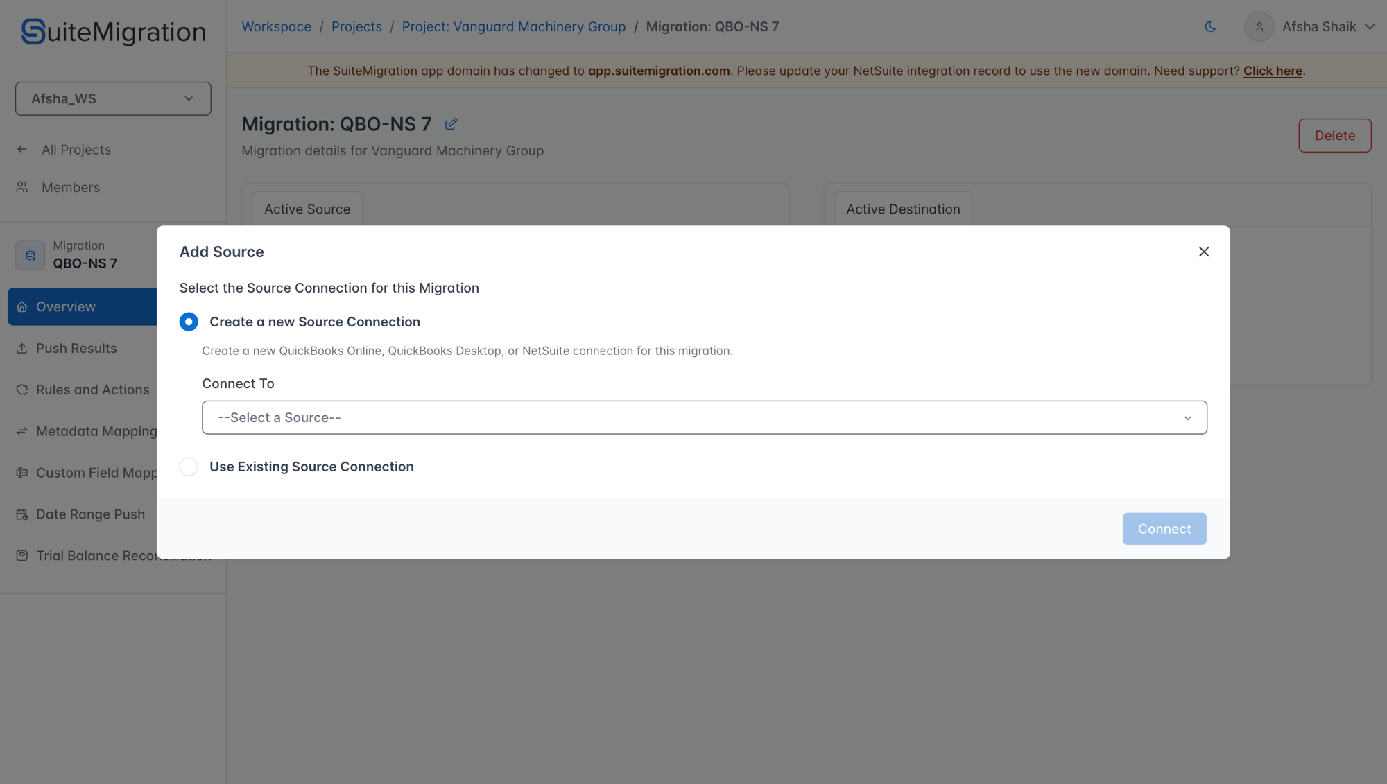Click the SuiteMigration logo
Screen dimensions: 1387x784
coord(113,31)
